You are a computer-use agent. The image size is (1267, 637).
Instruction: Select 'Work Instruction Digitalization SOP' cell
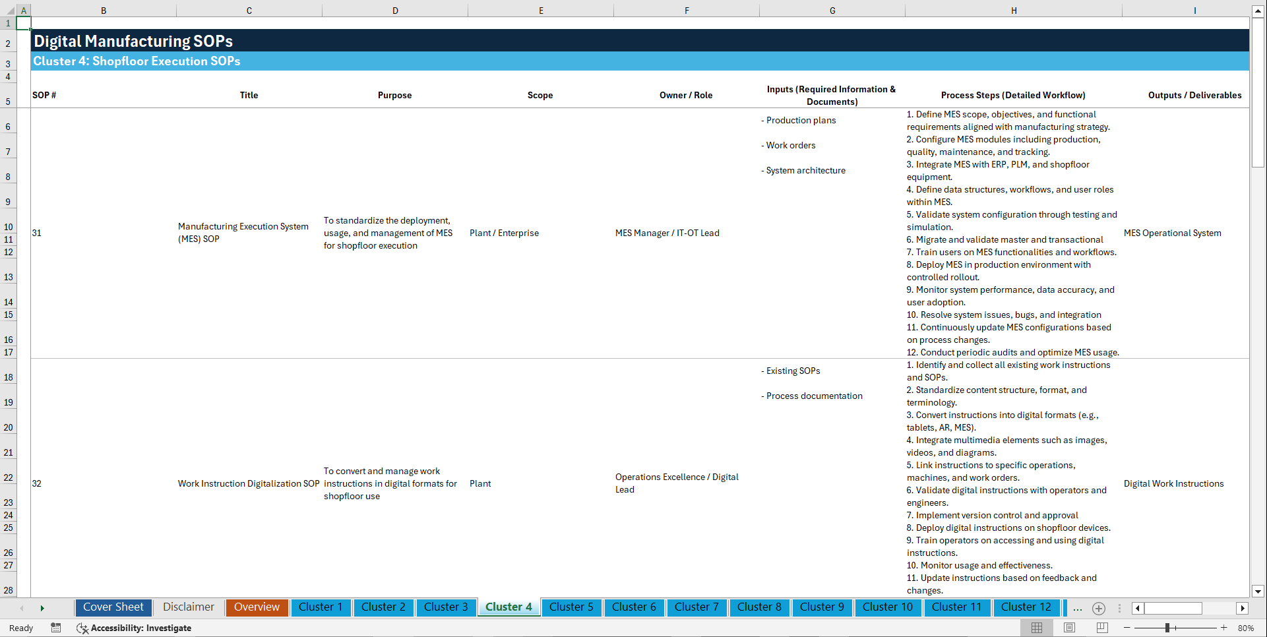[x=249, y=483]
